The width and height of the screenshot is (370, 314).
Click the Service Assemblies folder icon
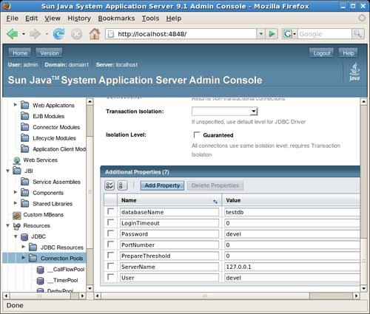(24, 182)
